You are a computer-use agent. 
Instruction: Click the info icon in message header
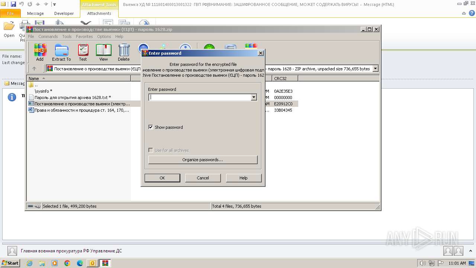12,97
